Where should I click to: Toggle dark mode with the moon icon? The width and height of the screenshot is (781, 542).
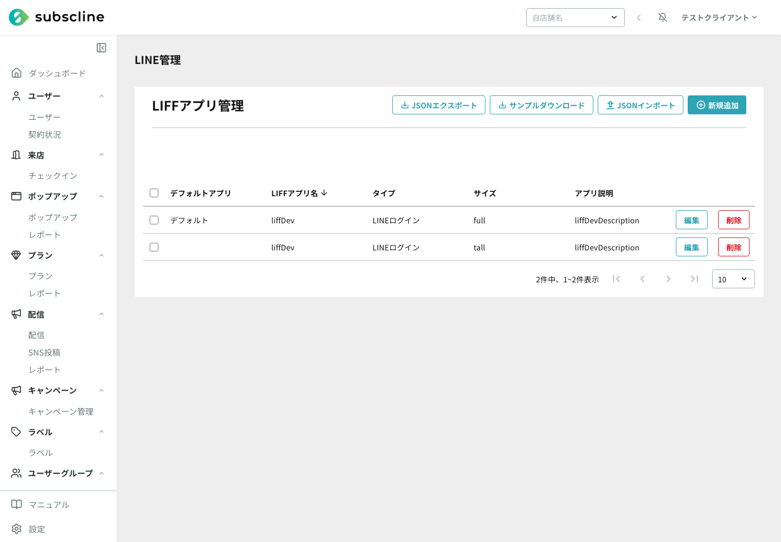pos(639,18)
